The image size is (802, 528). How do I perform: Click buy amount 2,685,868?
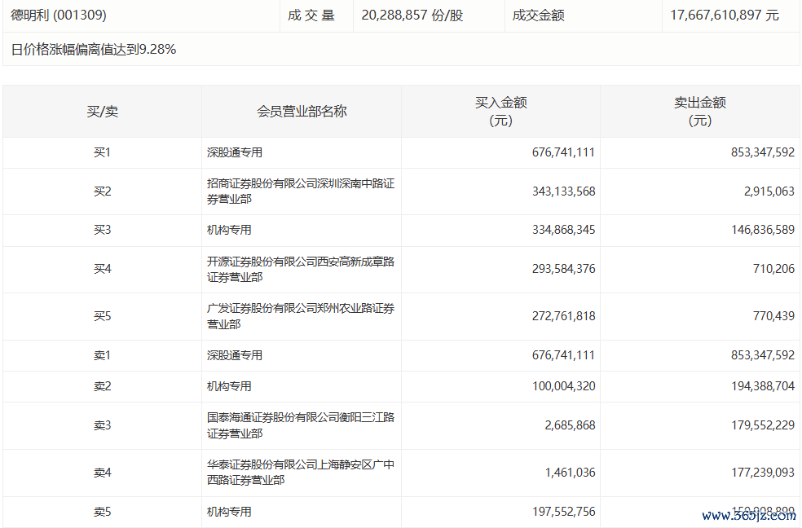pos(570,425)
